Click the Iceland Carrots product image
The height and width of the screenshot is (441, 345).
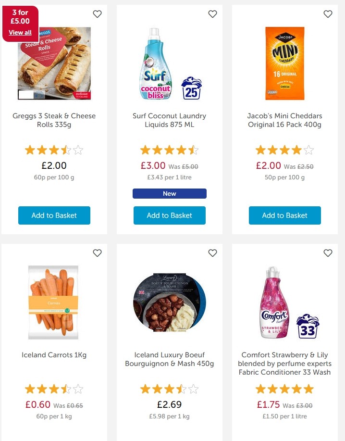click(54, 302)
